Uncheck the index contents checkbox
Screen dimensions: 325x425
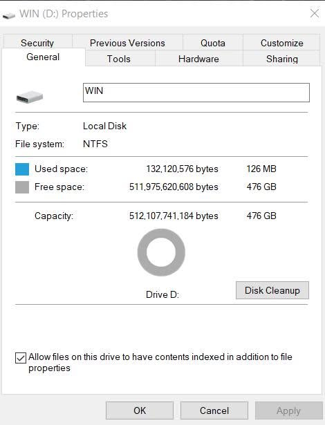pyautogui.click(x=21, y=358)
